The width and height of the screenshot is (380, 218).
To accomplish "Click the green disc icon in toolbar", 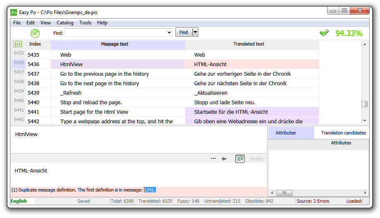I will tap(35, 33).
